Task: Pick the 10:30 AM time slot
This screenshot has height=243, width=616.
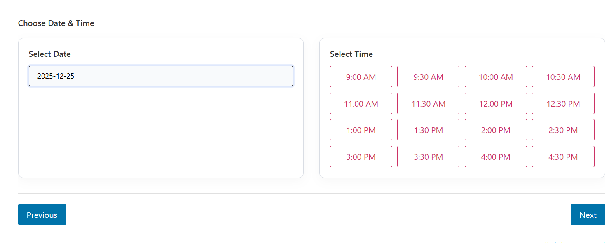Action: [563, 77]
